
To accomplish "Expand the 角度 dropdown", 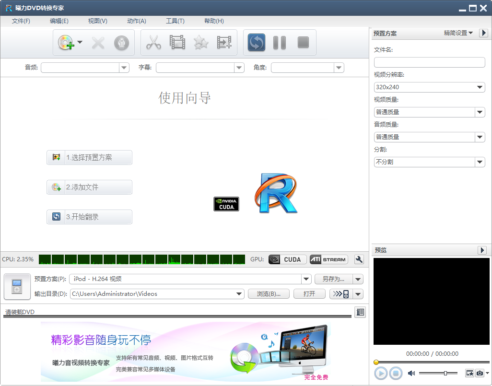I will point(339,68).
